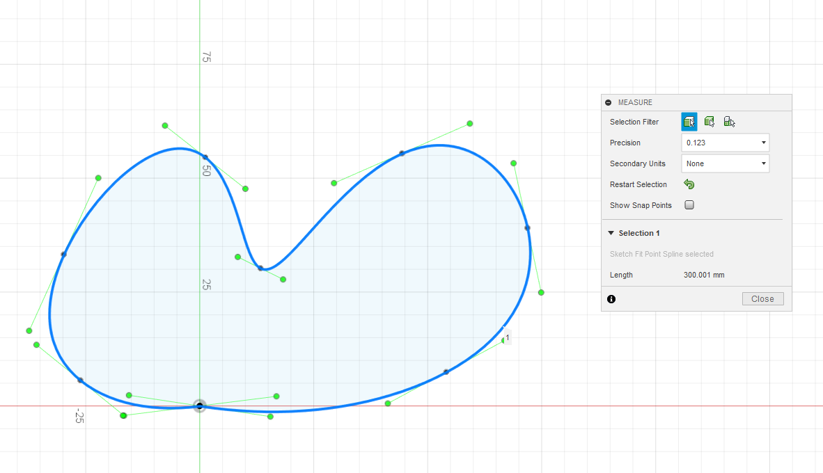Choose the Component selection filter icon
Image resolution: width=823 pixels, height=473 pixels.
coord(729,122)
